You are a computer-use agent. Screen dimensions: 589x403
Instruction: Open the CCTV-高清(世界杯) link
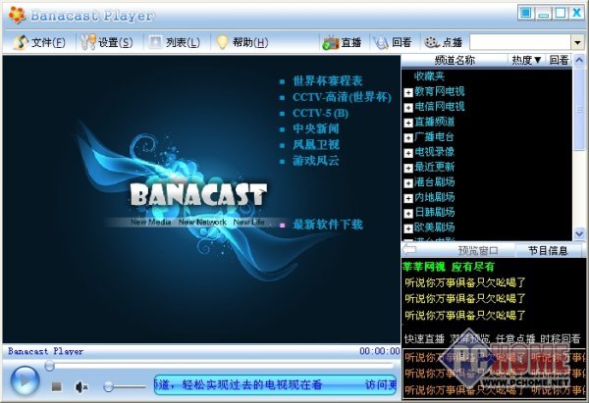[x=342, y=97]
